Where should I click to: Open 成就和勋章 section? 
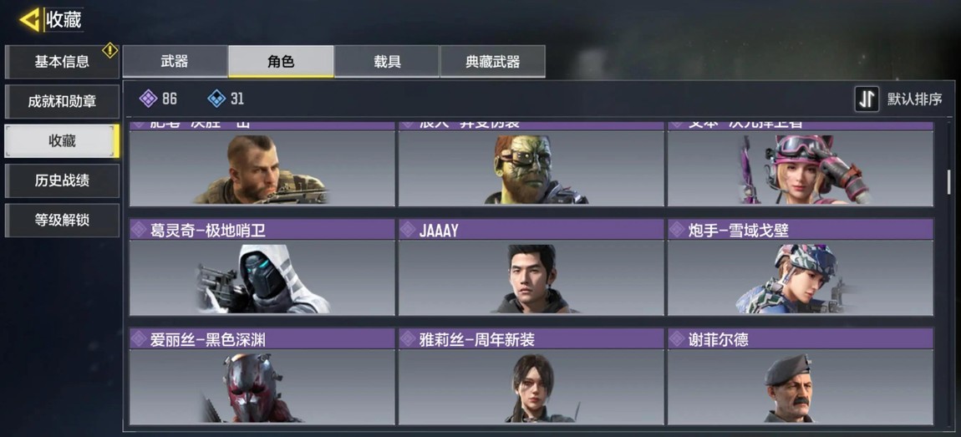[62, 101]
